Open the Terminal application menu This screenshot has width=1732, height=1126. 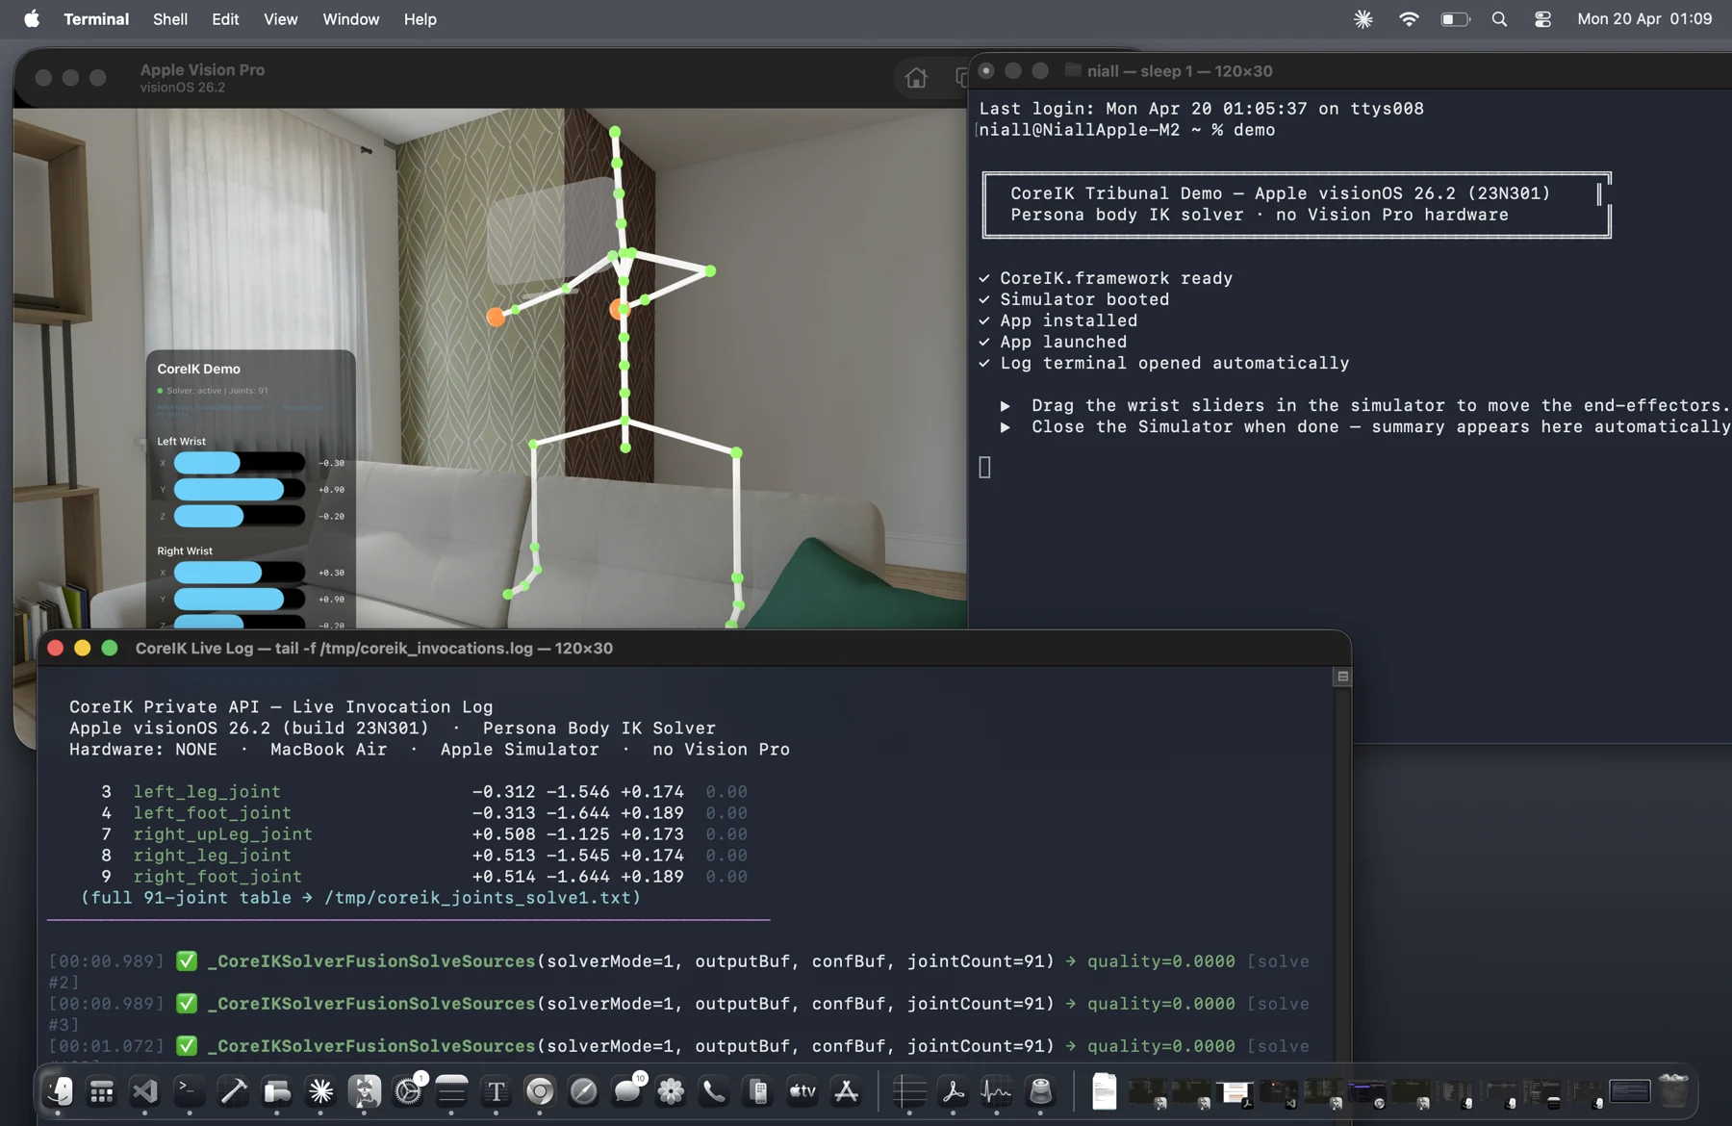(96, 19)
